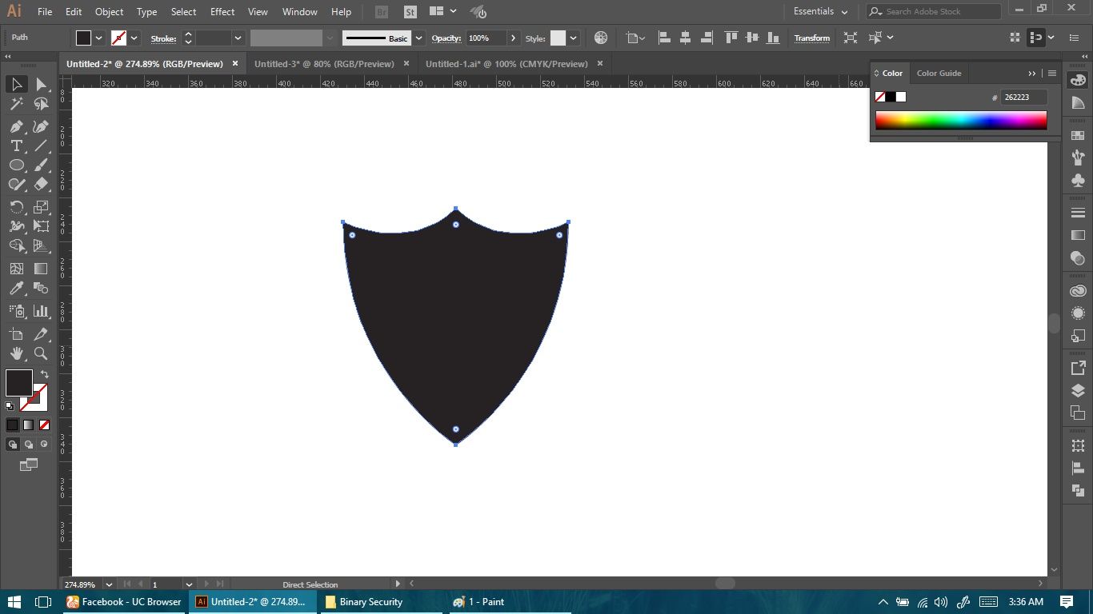
Task: Click the large Fill color swatch
Action: click(19, 383)
